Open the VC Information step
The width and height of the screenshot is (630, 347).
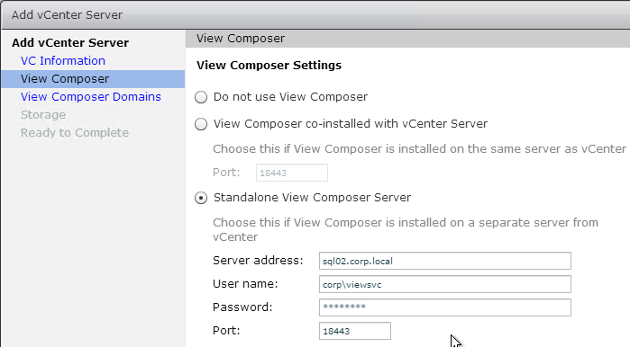63,60
